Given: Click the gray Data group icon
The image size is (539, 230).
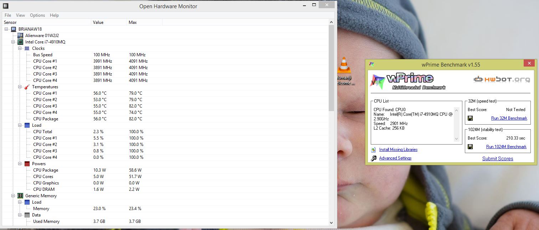Looking at the screenshot, I should coord(27,215).
